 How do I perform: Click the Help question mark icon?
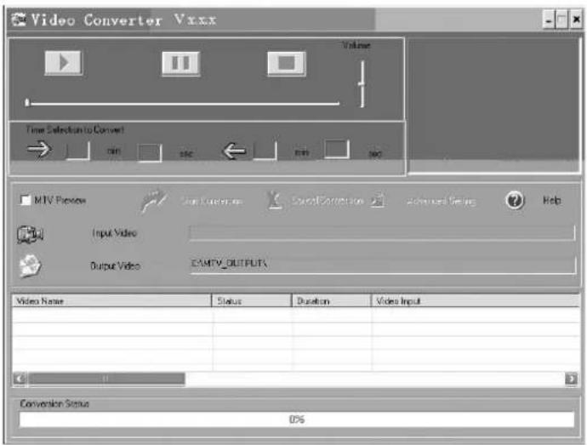515,201
